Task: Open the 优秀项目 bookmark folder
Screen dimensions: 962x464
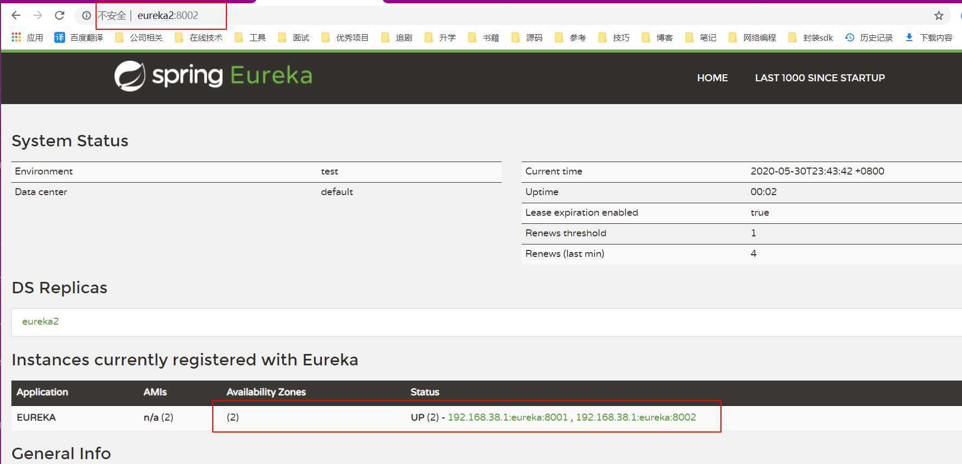Action: pyautogui.click(x=345, y=37)
